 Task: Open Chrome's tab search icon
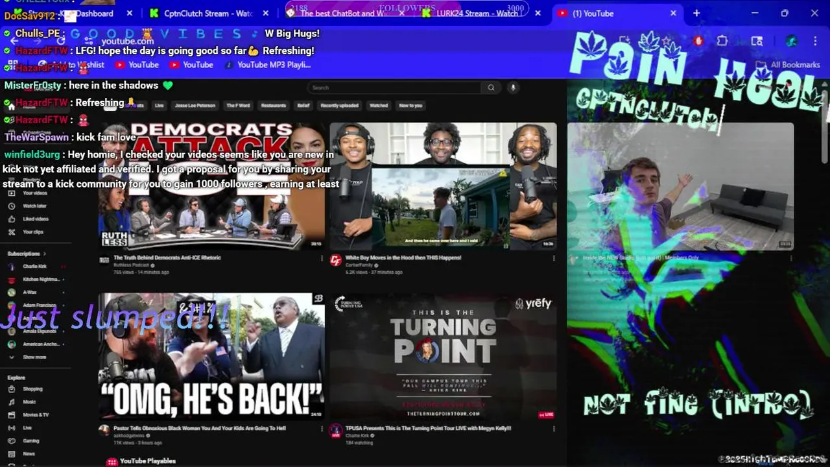pos(757,41)
